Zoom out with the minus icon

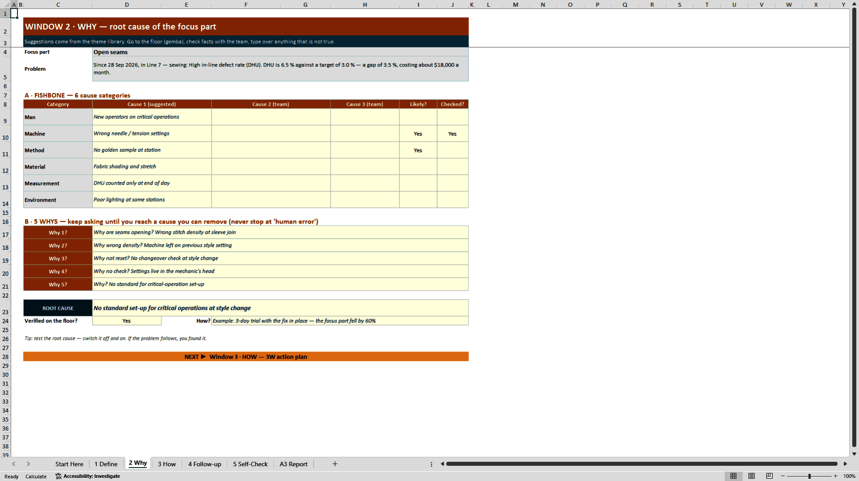(783, 476)
